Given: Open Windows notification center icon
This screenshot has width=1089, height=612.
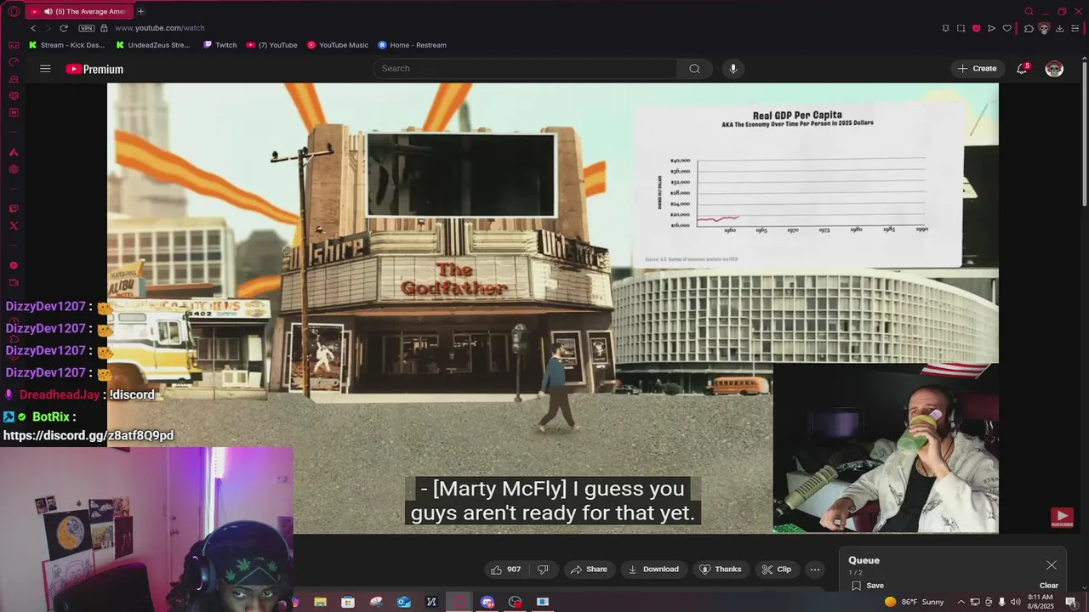Looking at the screenshot, I should [1070, 602].
